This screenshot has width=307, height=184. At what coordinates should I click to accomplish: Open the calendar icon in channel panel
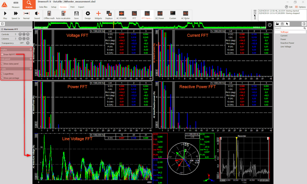click(282, 24)
